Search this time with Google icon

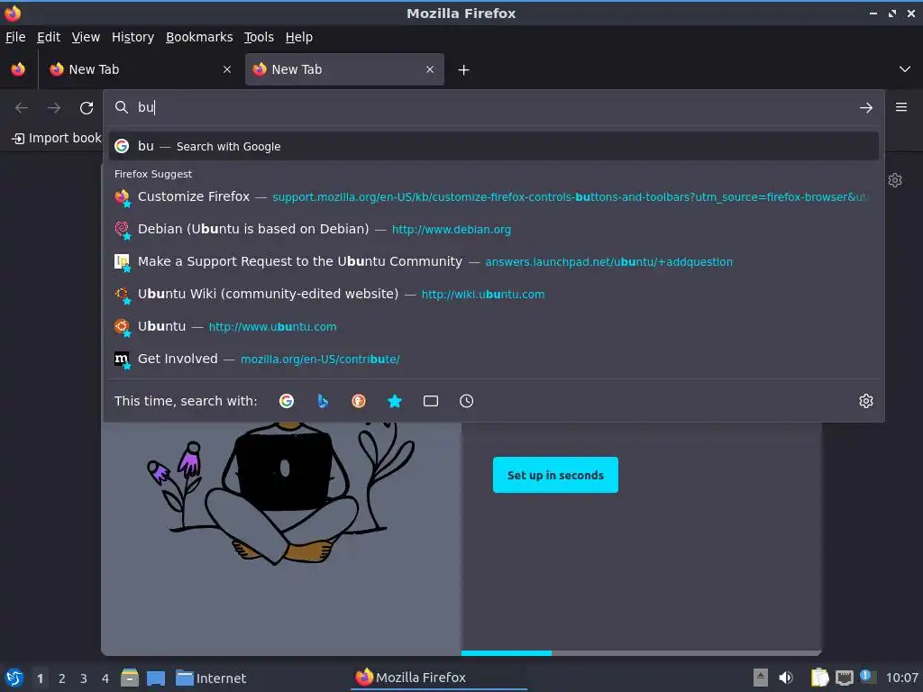click(x=287, y=401)
